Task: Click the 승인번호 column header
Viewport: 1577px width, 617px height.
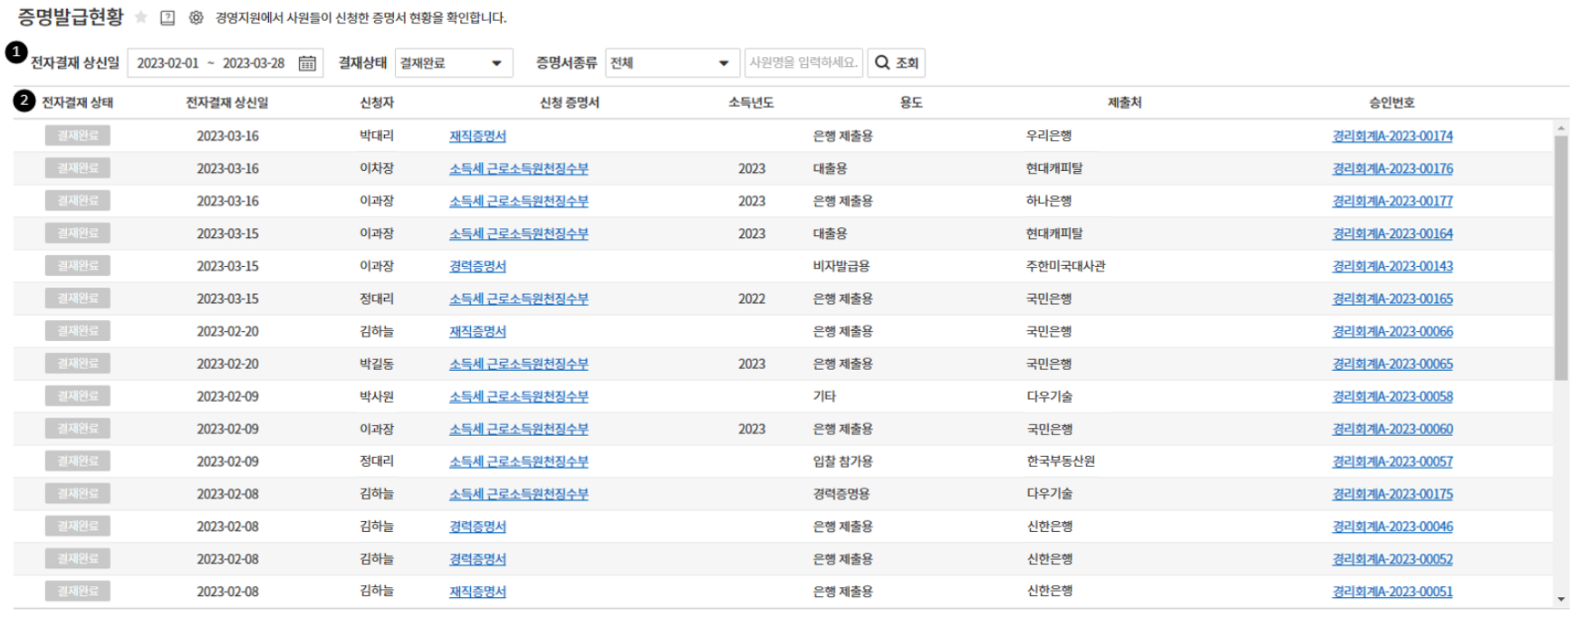Action: coord(1391,102)
